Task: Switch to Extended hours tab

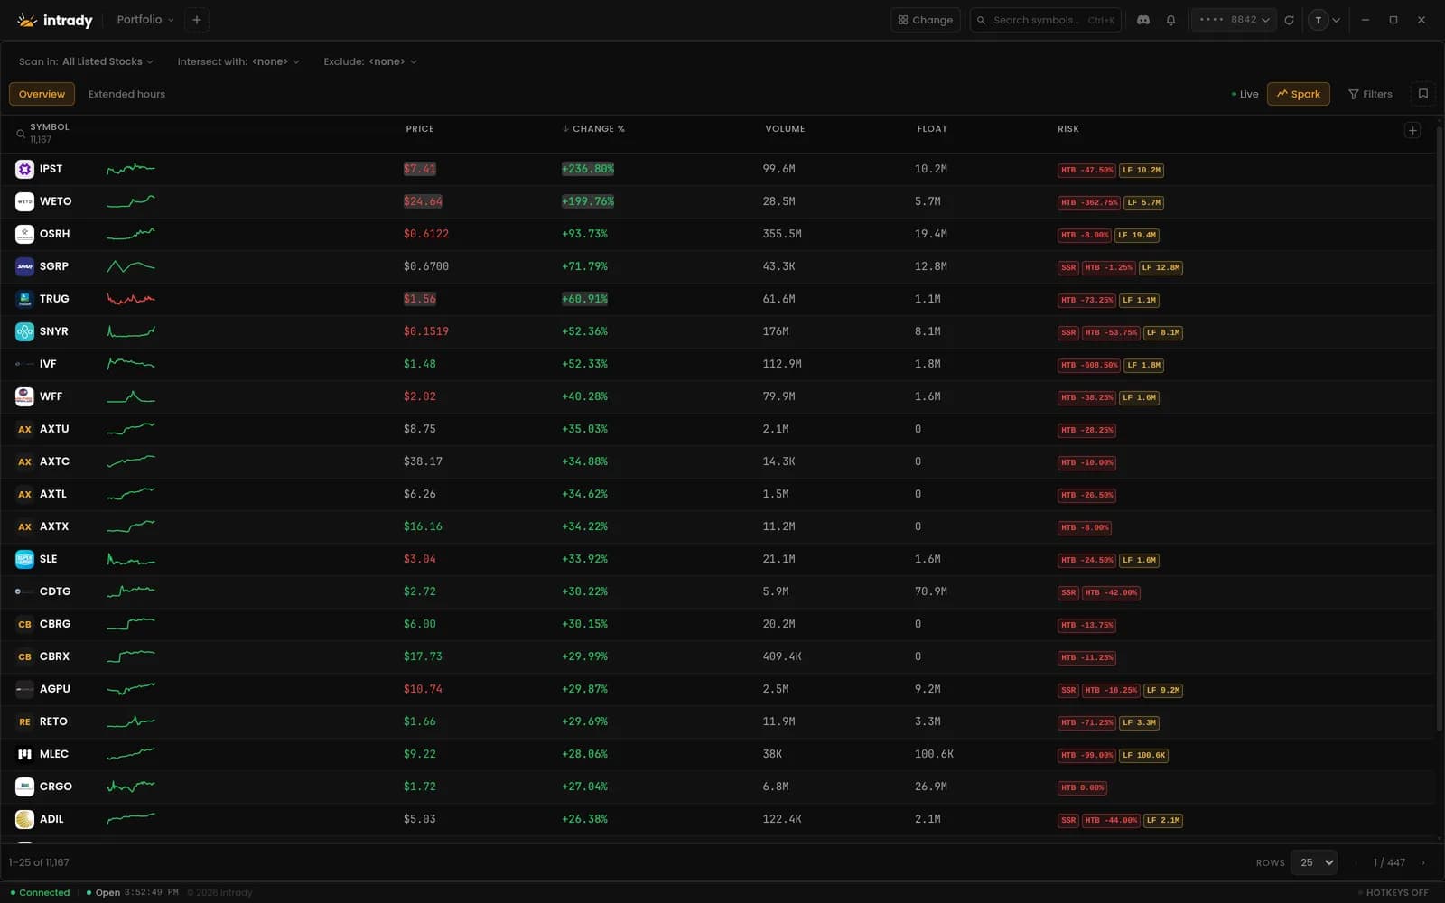Action: tap(126, 94)
